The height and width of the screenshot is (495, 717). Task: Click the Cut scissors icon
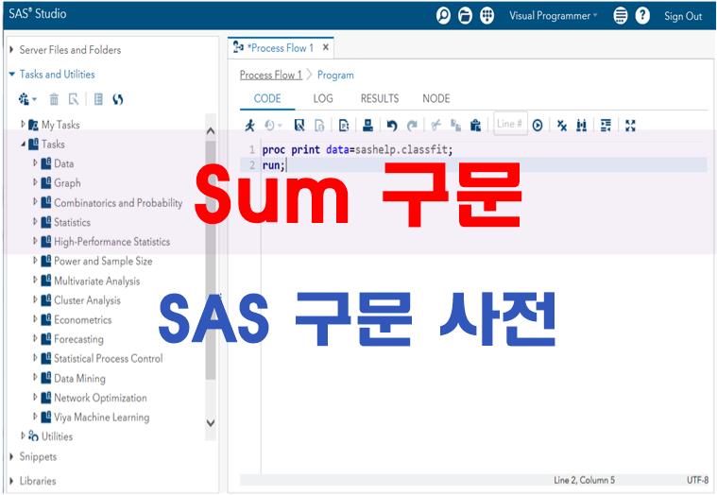tap(435, 125)
